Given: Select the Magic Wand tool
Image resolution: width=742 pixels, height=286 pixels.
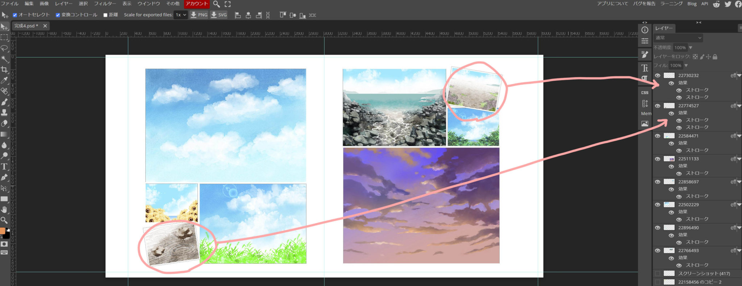Looking at the screenshot, I should pos(4,59).
